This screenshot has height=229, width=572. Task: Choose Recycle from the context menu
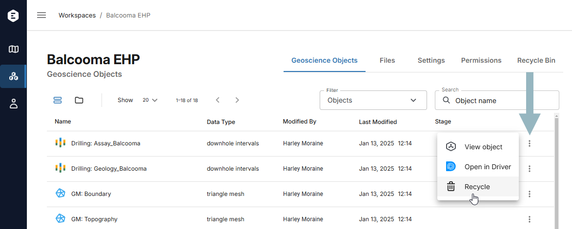click(x=478, y=187)
